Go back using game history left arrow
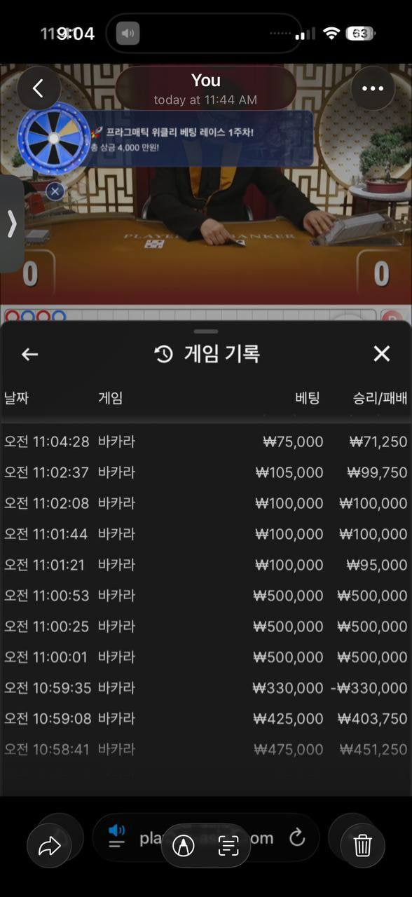Image resolution: width=412 pixels, height=897 pixels. point(29,355)
